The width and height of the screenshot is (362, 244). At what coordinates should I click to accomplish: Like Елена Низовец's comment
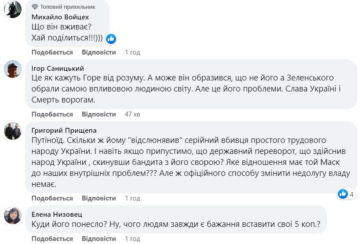pos(52,239)
